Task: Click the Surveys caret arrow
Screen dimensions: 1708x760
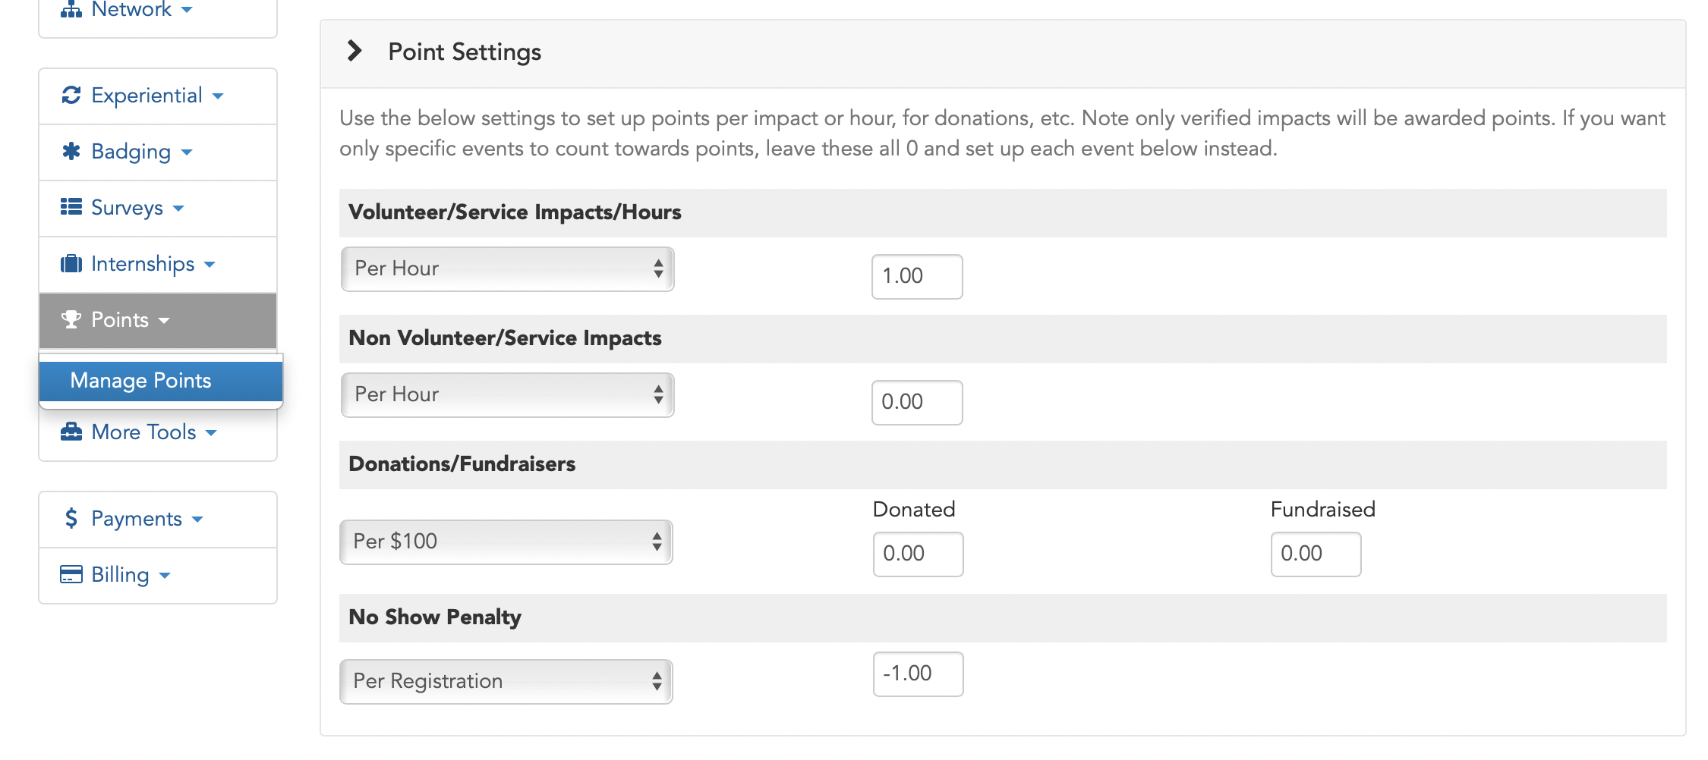Action: tap(178, 209)
